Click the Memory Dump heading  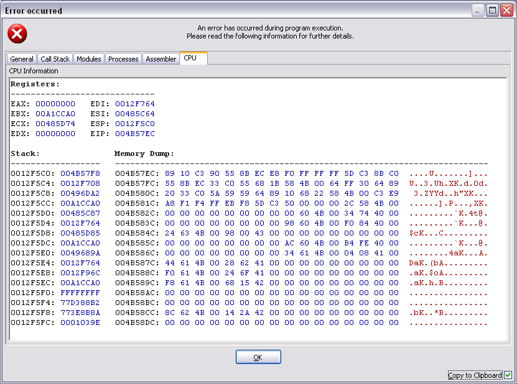144,154
